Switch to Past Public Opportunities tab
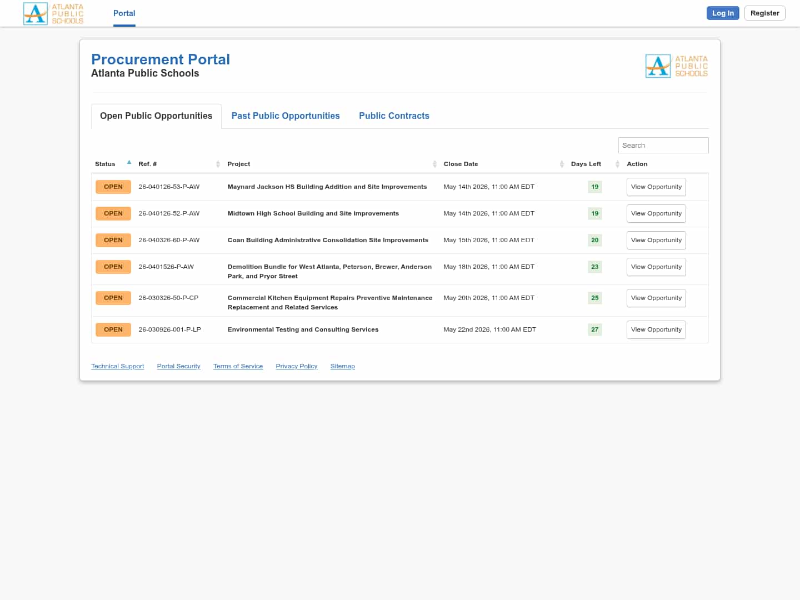The height and width of the screenshot is (600, 800). 286,116
